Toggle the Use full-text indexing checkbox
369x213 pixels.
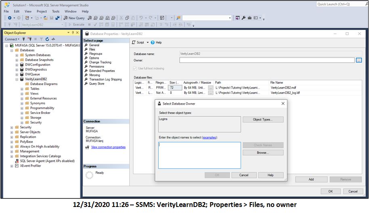[135, 68]
